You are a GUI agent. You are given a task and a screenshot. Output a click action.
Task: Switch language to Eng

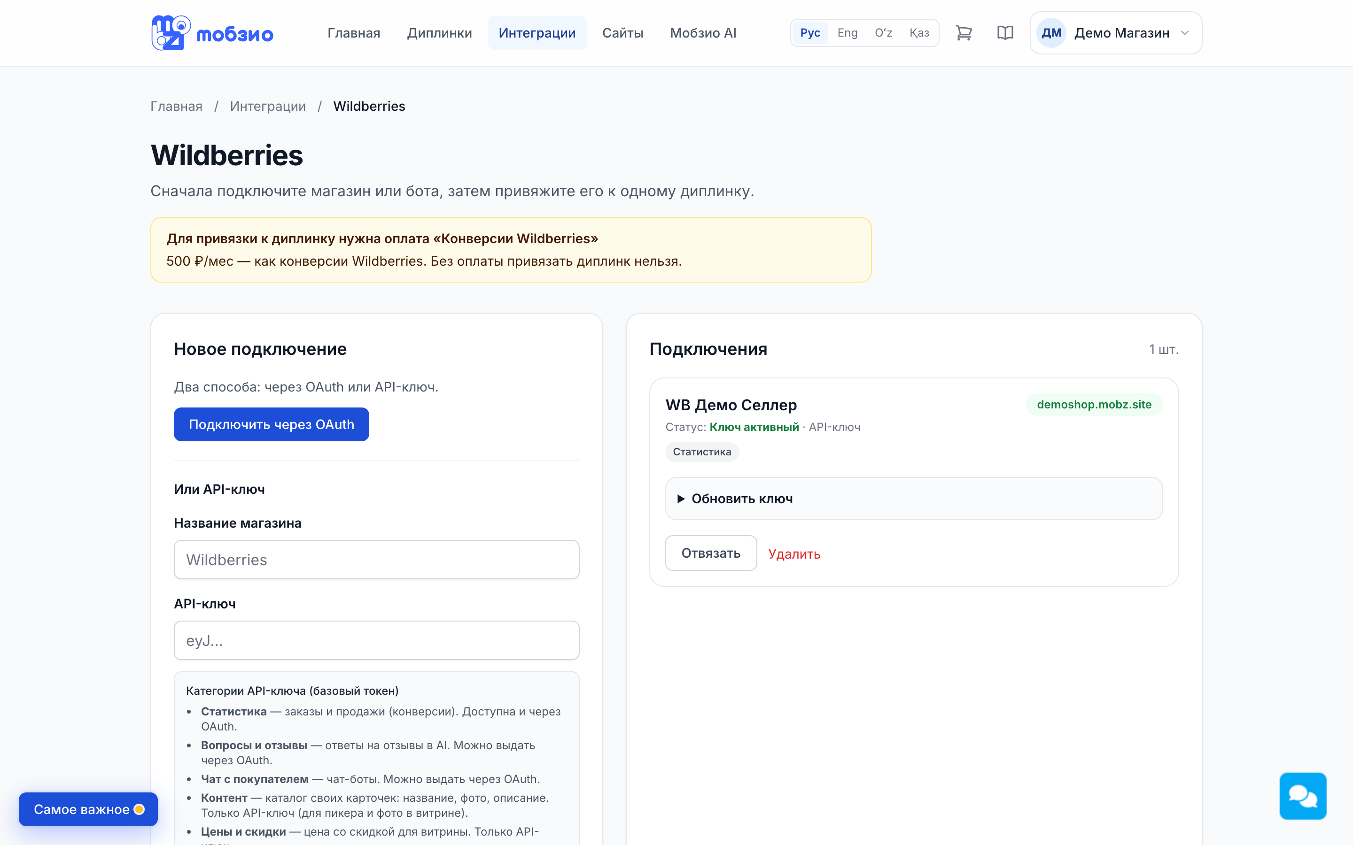click(847, 33)
